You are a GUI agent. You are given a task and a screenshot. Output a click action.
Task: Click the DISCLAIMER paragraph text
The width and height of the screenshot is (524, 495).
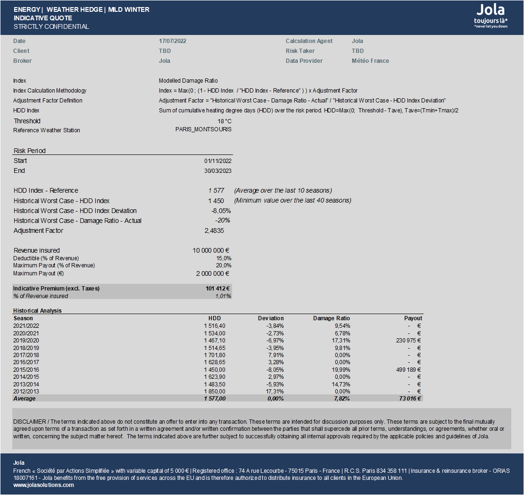tap(259, 429)
